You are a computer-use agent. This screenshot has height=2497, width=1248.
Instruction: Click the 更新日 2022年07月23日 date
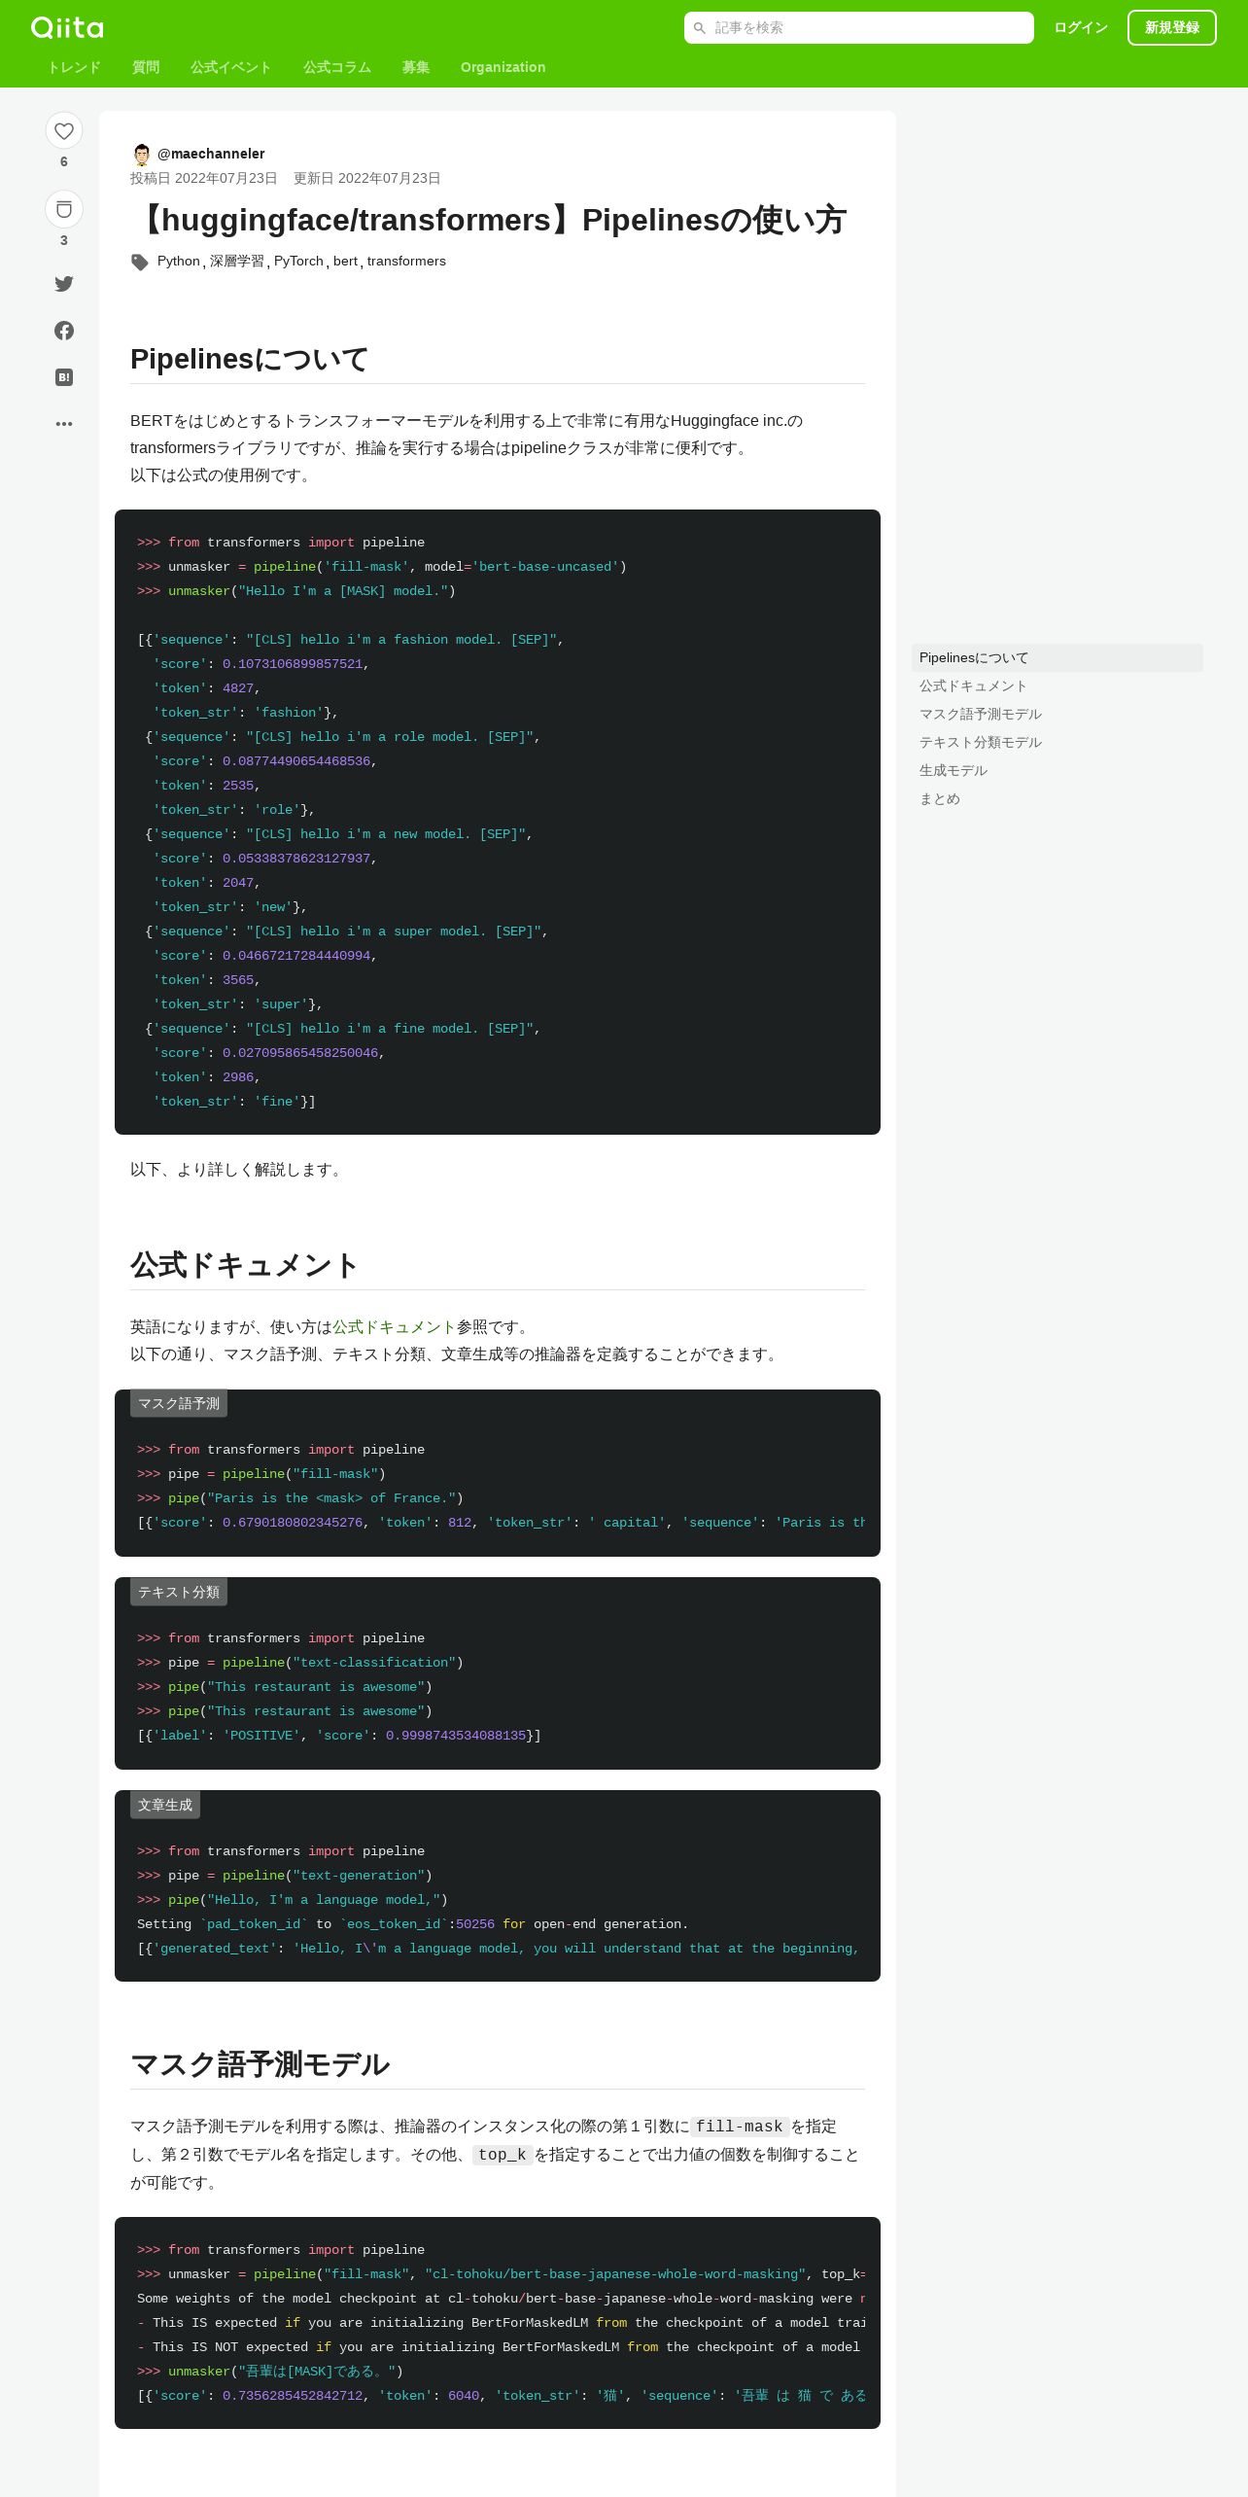367,179
